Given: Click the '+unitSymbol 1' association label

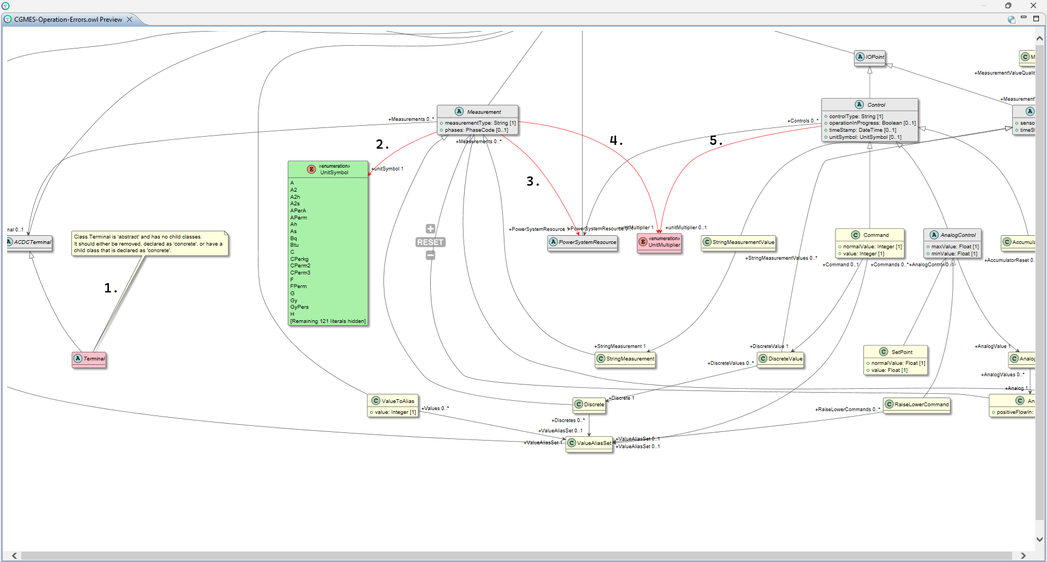Looking at the screenshot, I should 388,169.
